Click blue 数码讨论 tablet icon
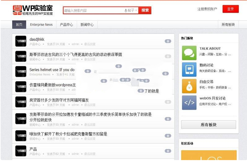The width and height of the screenshot is (247, 161). pos(189,69)
